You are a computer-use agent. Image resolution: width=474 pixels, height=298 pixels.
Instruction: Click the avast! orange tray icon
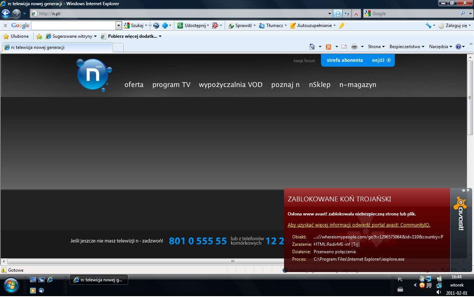[x=422, y=285]
